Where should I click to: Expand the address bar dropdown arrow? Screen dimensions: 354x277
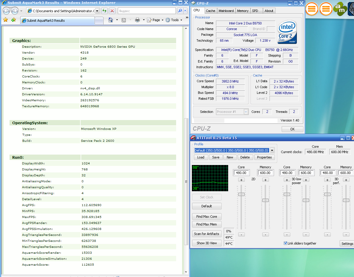point(97,11)
